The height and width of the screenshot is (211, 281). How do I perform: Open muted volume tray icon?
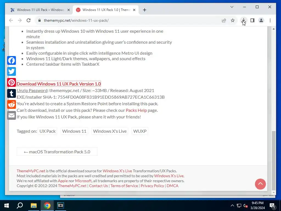246,206
